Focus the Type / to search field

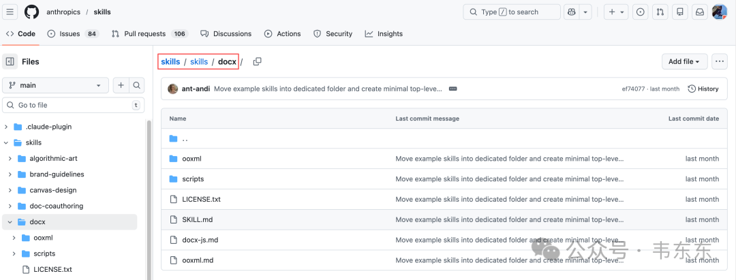(x=512, y=12)
